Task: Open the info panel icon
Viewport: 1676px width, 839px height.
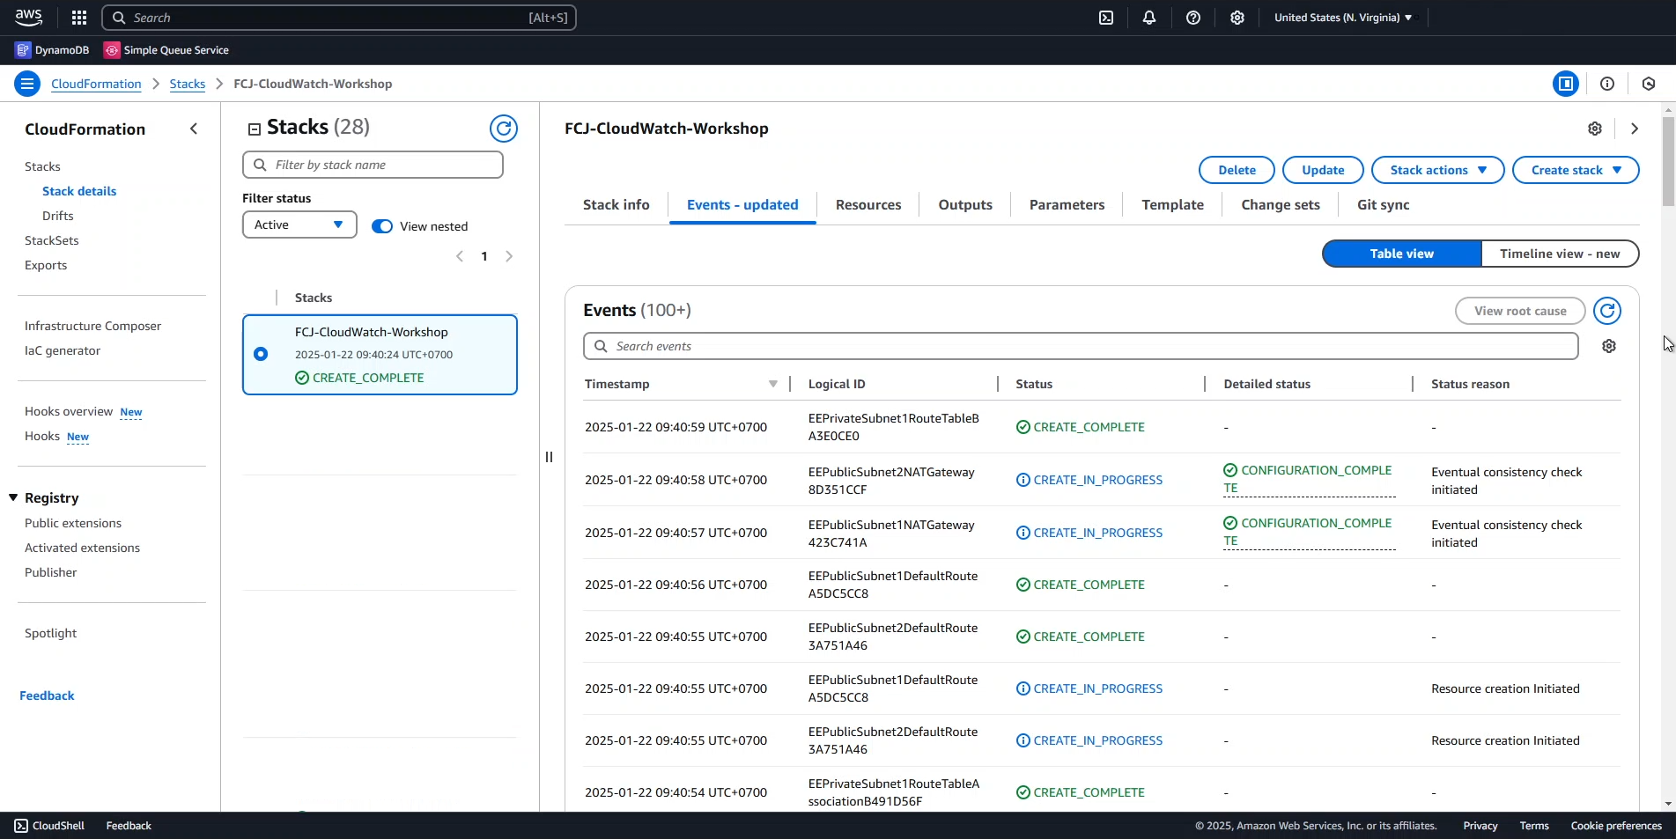Action: tap(1607, 84)
